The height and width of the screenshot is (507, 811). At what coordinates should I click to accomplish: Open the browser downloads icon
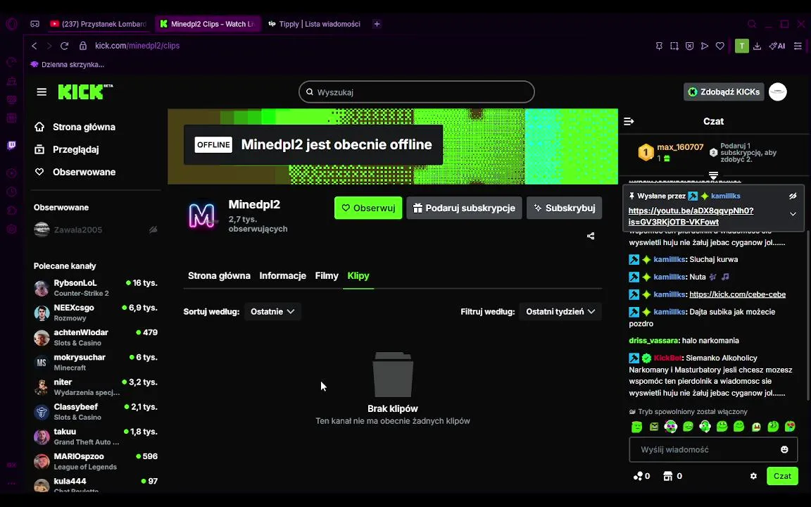click(x=757, y=46)
